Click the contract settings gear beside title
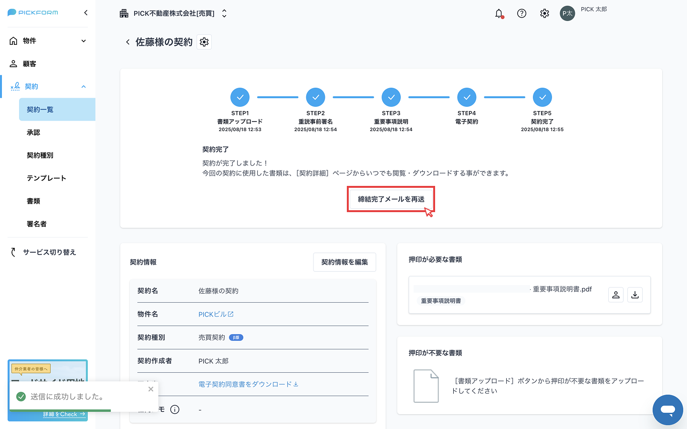 tap(204, 42)
